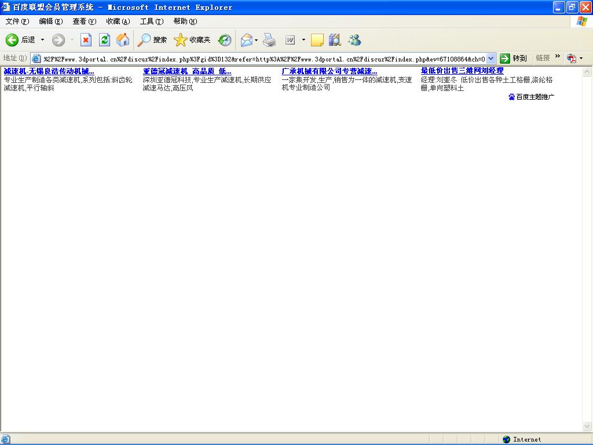The image size is (593, 445).
Task: Click into the address bar URL field
Action: pyautogui.click(x=264, y=59)
